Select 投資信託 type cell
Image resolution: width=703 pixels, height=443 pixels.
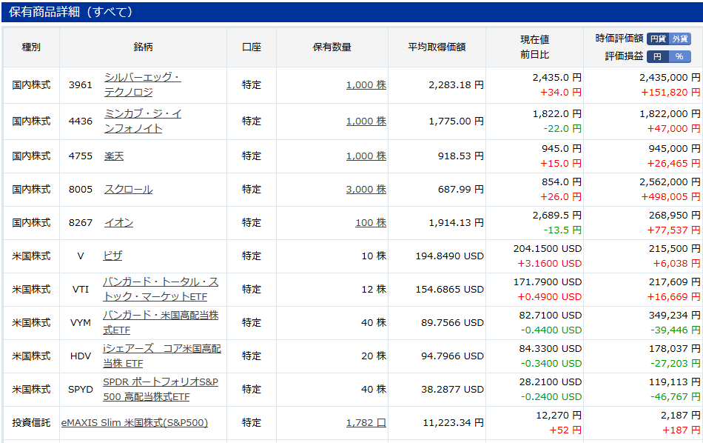[x=31, y=422]
